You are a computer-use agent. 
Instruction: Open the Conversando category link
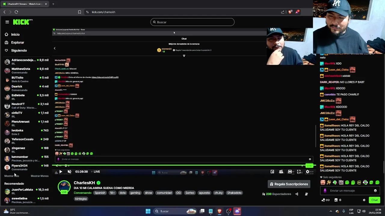[82, 193]
